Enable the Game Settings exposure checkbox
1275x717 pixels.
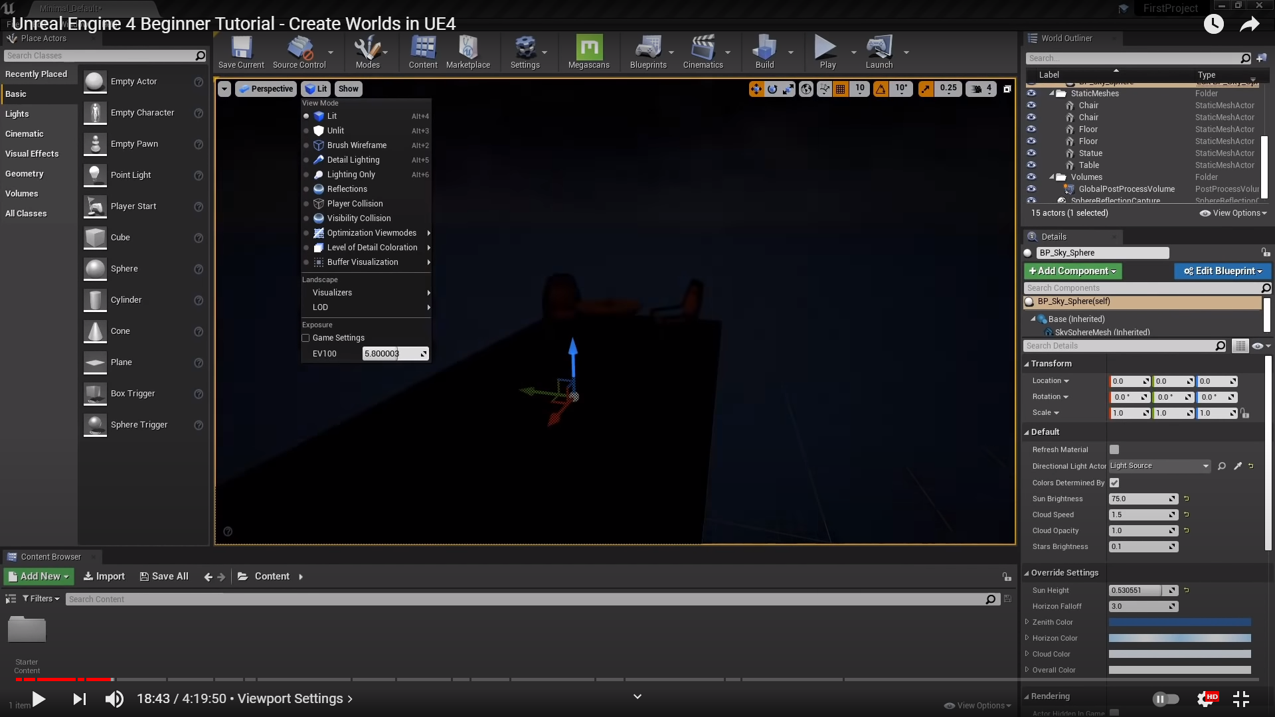pyautogui.click(x=306, y=338)
